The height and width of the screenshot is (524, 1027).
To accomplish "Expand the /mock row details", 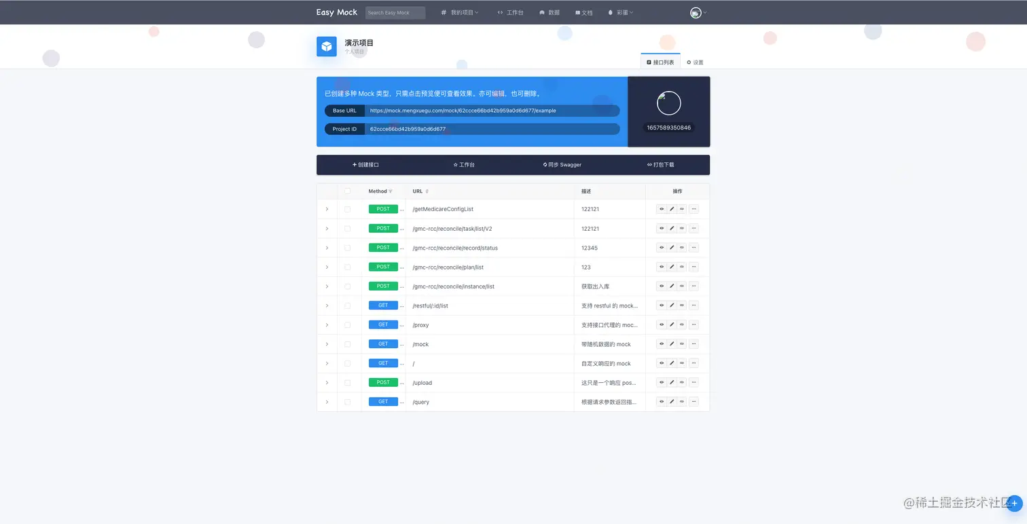I will pyautogui.click(x=327, y=344).
